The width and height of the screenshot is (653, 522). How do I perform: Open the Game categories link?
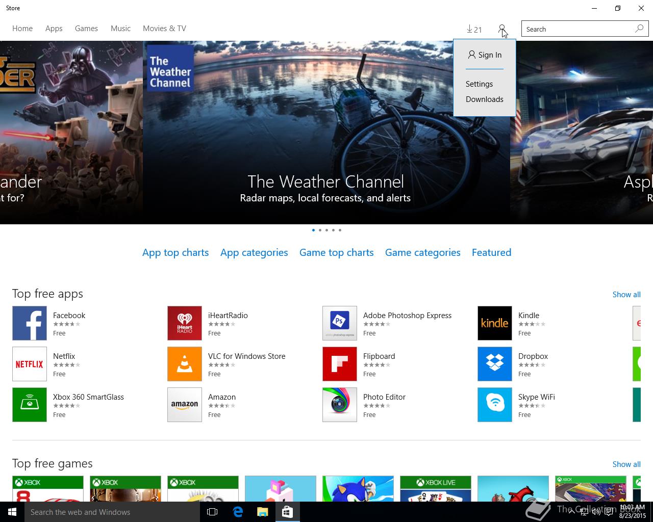[x=423, y=253]
